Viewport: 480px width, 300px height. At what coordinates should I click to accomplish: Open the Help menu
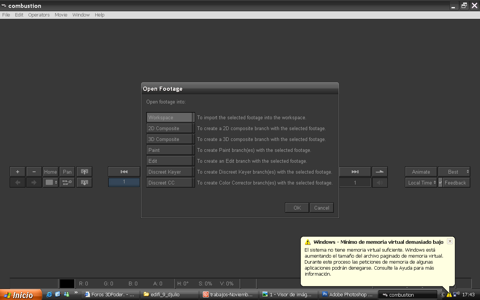pyautogui.click(x=99, y=15)
